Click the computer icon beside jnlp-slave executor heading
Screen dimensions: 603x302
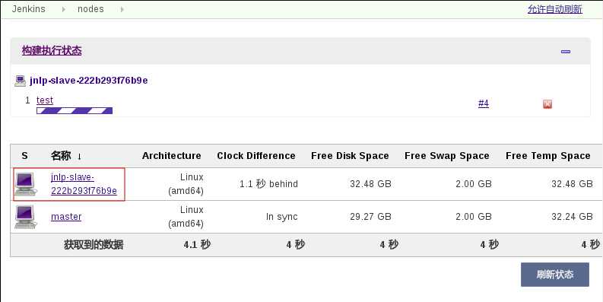pos(20,81)
